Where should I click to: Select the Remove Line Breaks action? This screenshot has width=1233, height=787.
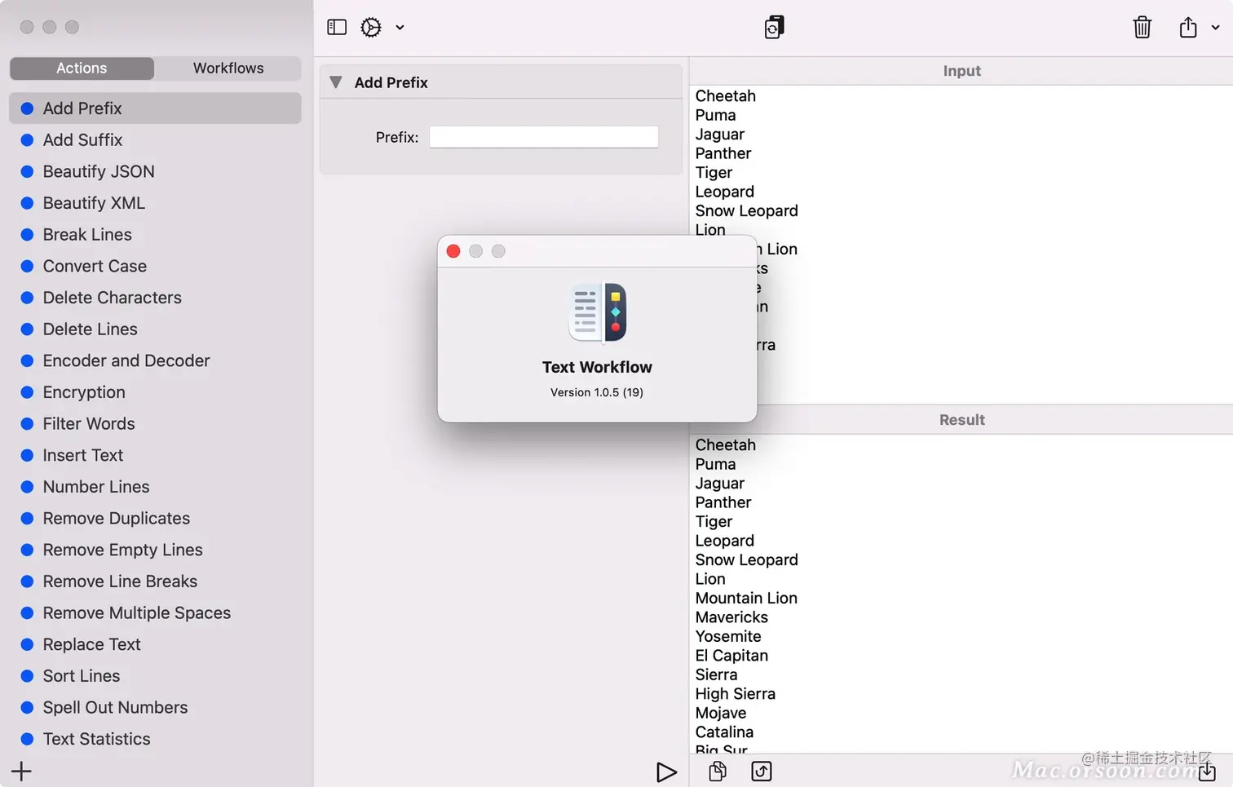point(155,581)
